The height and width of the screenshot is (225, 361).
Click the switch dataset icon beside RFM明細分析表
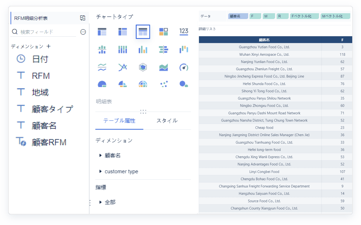tap(83, 18)
